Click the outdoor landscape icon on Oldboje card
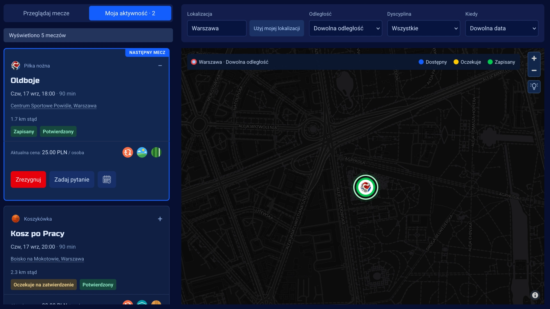 tap(142, 152)
